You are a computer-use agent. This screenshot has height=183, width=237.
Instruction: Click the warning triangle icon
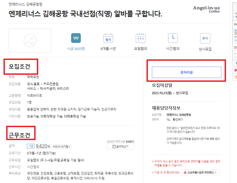[185, 172]
